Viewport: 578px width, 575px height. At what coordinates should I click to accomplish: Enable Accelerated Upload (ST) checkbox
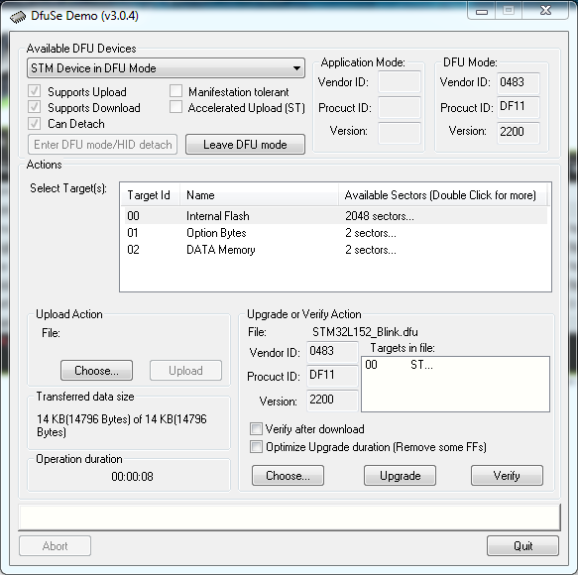point(175,107)
